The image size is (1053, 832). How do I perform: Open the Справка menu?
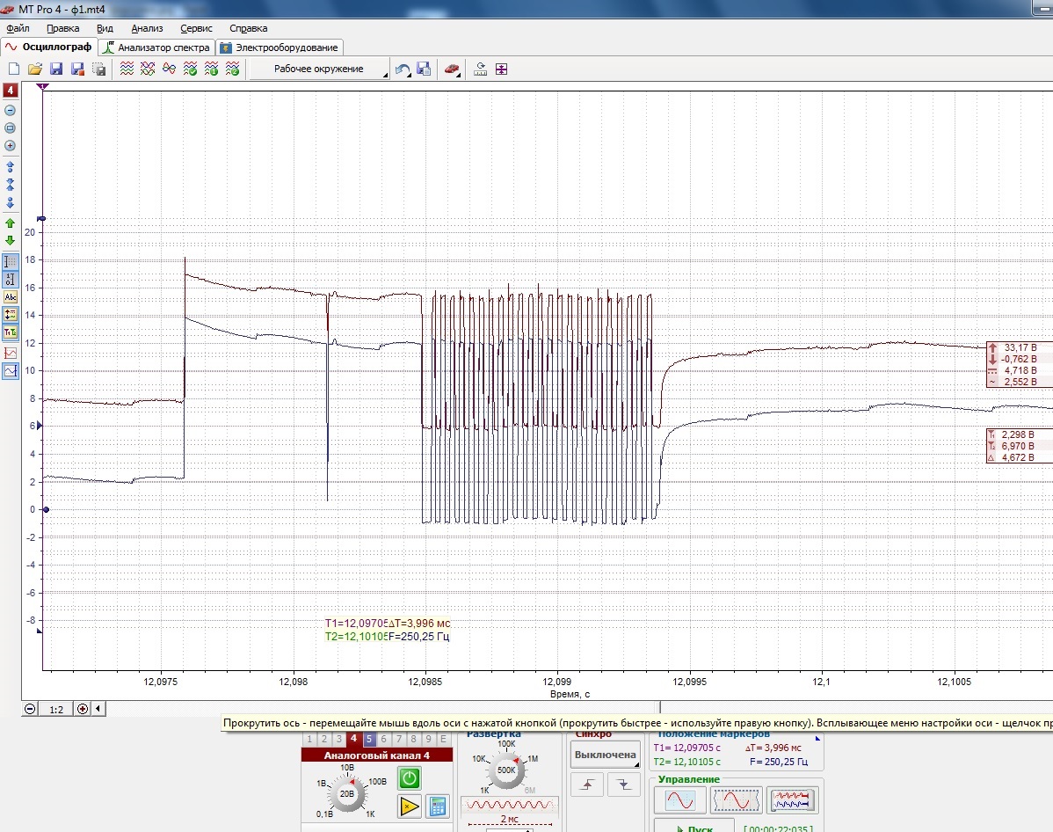click(249, 28)
